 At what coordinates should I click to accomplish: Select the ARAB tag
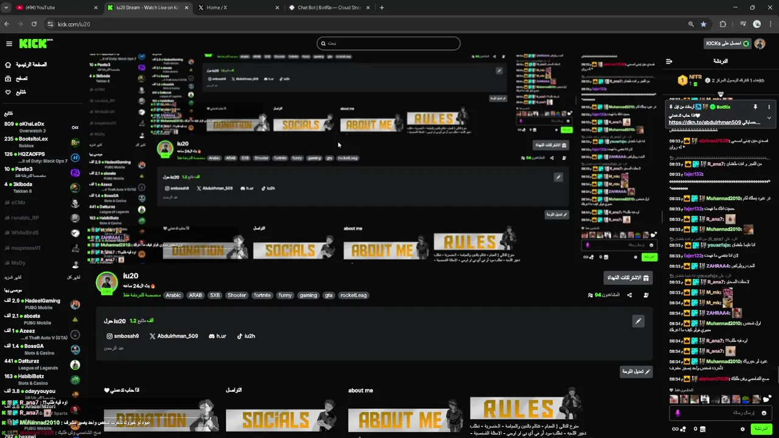click(x=195, y=295)
